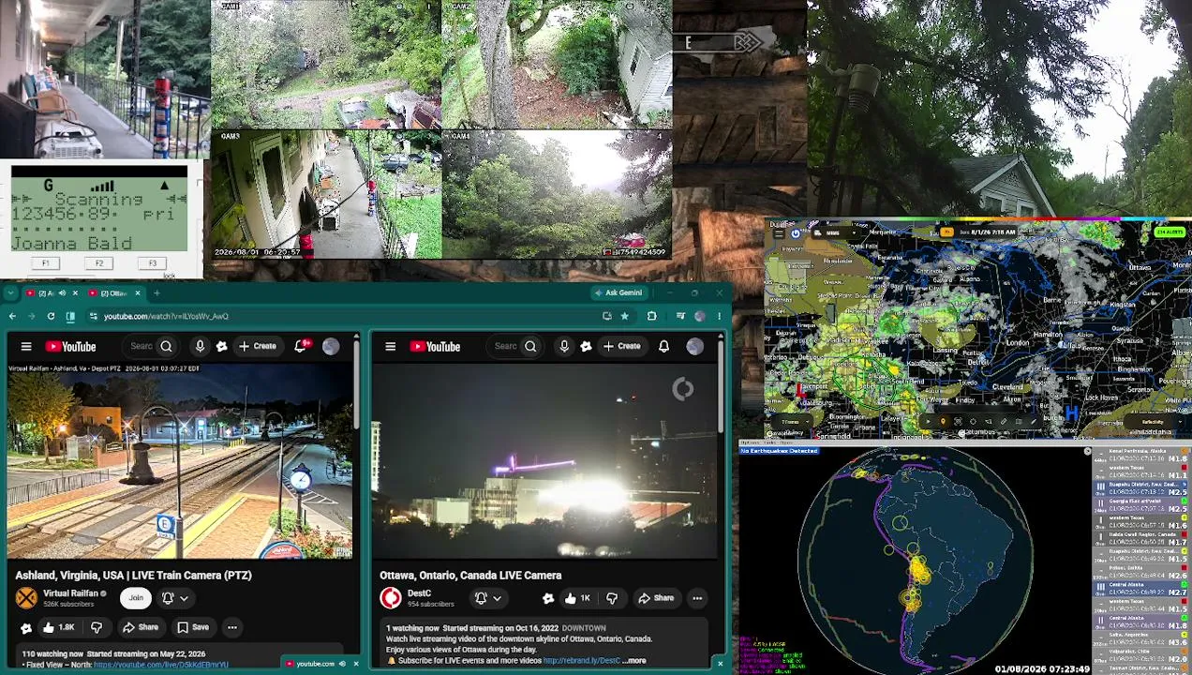This screenshot has width=1192, height=675.
Task: Start voice search in Ashland YouTube page
Action: [200, 347]
